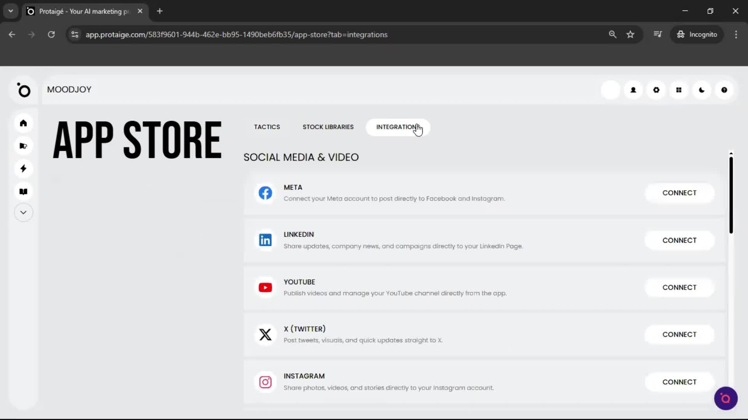Open settings via the gear icon
748x420 pixels.
click(x=656, y=90)
